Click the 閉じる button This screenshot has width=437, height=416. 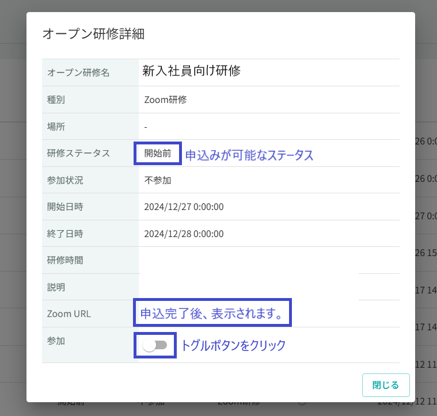click(x=386, y=385)
